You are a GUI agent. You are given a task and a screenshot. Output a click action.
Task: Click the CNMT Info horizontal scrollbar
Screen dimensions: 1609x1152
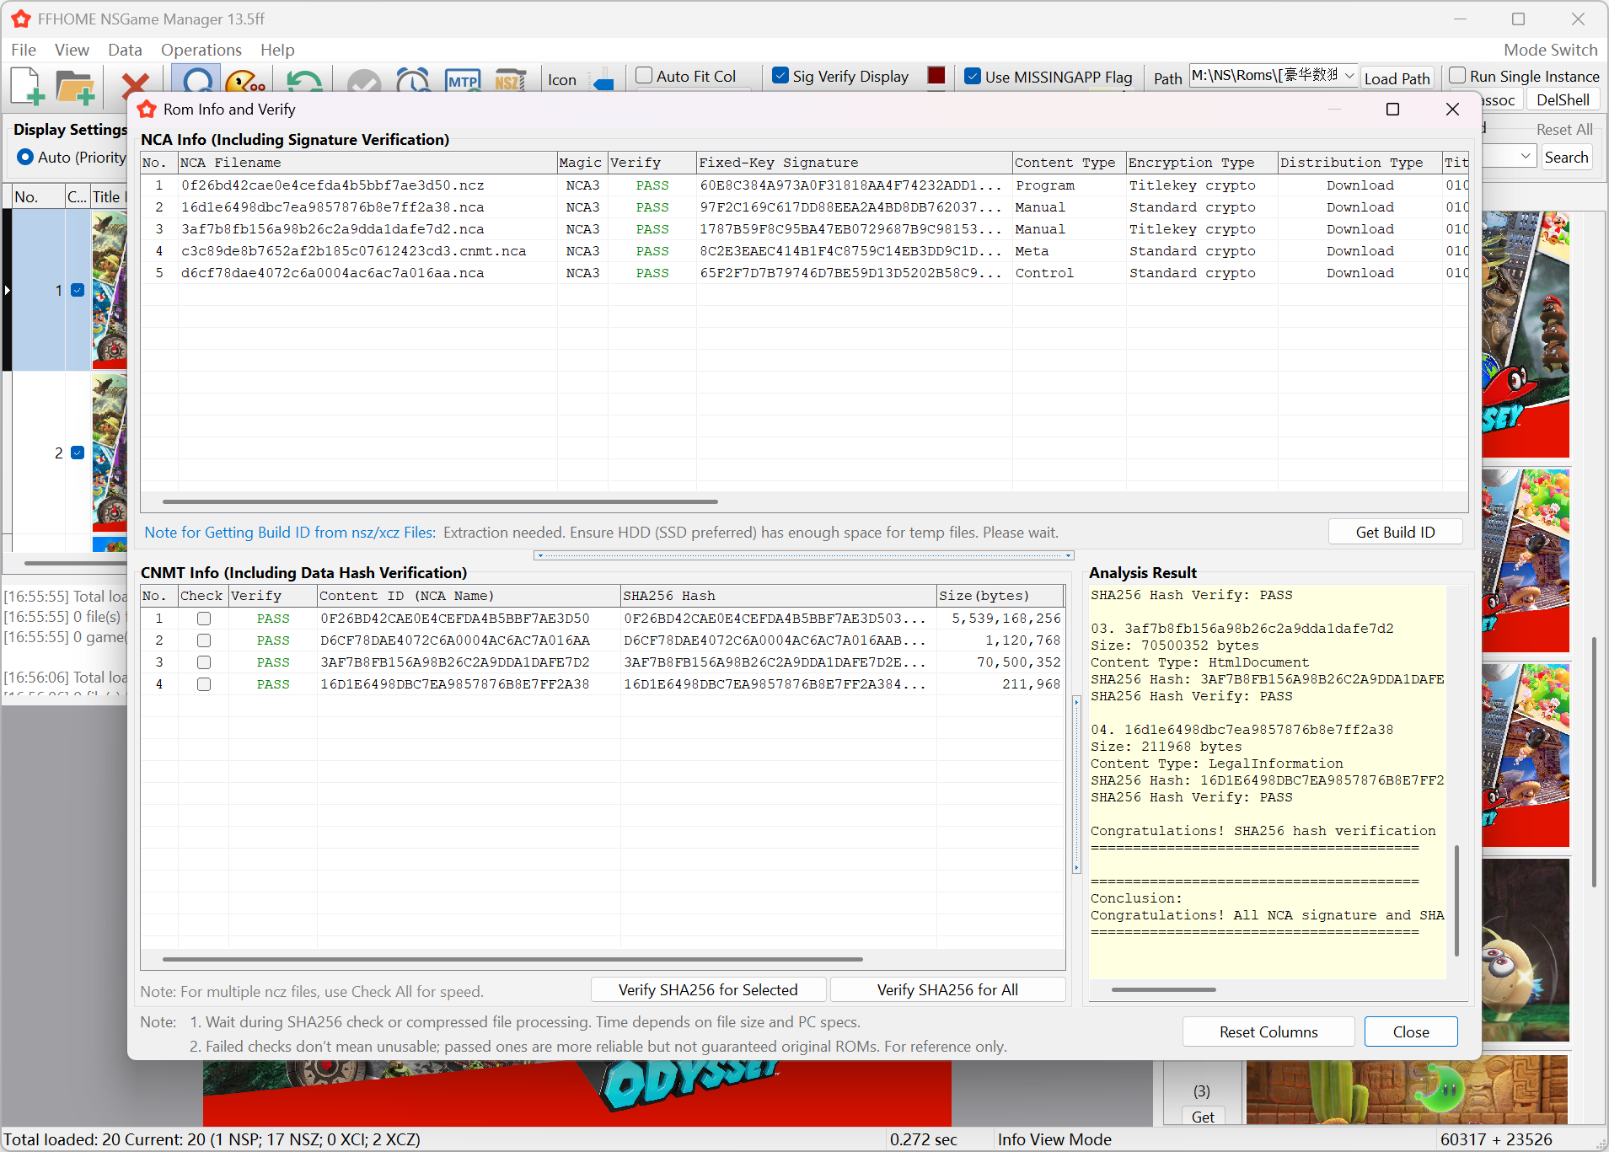click(x=512, y=959)
